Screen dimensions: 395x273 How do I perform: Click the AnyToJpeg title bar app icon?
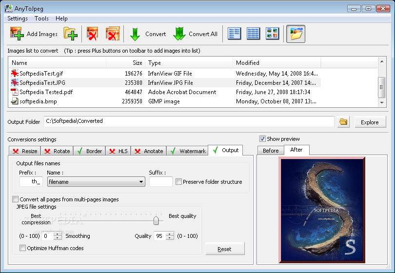[9, 9]
